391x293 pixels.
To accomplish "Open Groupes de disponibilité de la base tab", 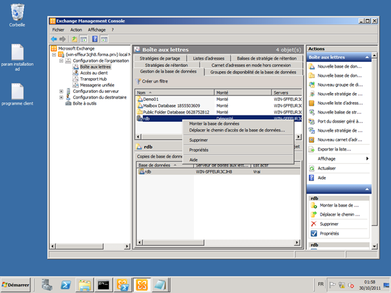I will coord(253,72).
